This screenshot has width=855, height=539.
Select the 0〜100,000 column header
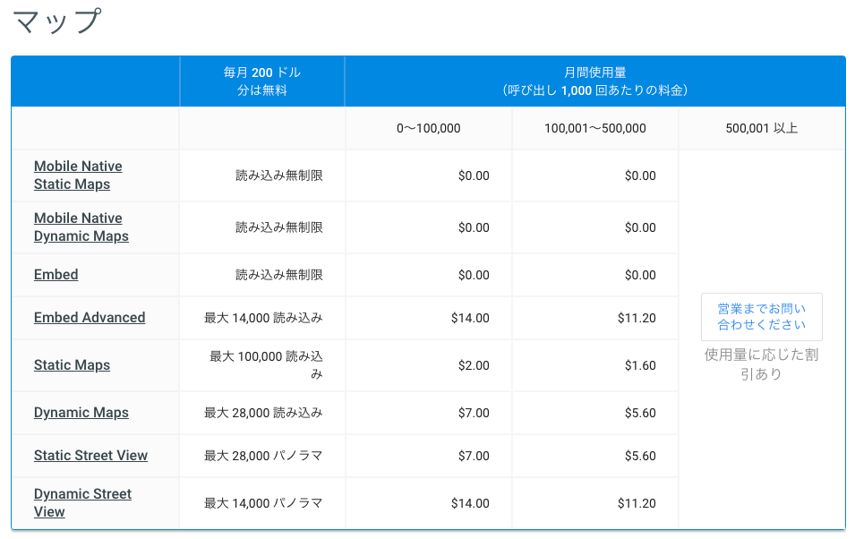[x=428, y=127]
